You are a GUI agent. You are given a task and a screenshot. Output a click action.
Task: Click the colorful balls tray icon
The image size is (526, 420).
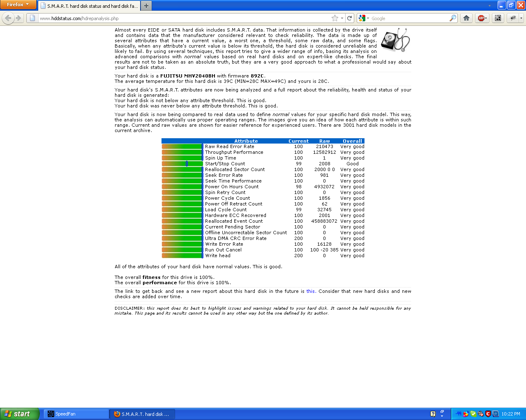466,414
